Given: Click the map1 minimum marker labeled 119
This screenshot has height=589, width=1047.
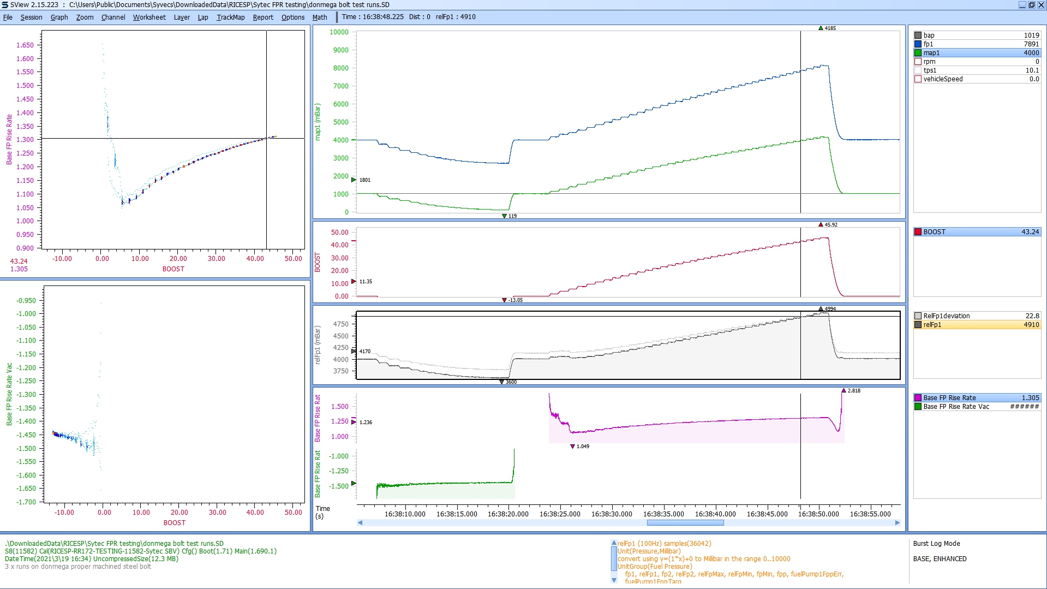Looking at the screenshot, I should (504, 216).
